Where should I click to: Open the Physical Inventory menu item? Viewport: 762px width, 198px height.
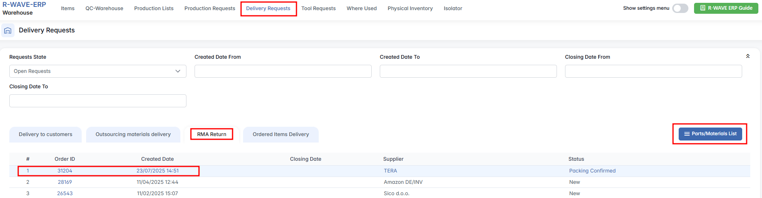coord(410,9)
